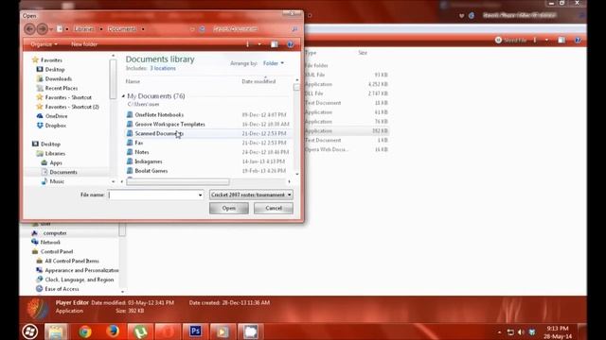The width and height of the screenshot is (606, 340).
Task: Sort by the Date modified column
Action: [258, 81]
